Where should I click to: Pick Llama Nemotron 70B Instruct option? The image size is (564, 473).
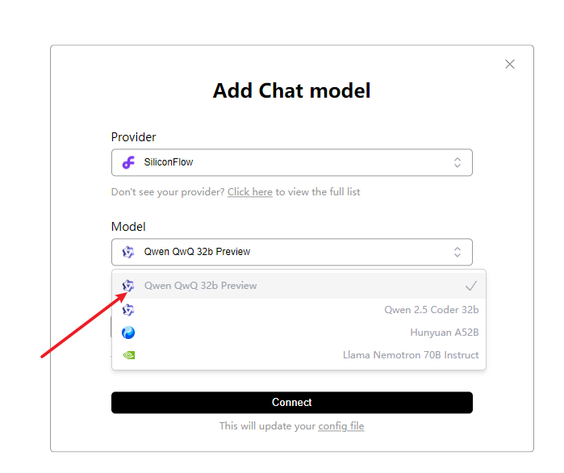pyautogui.click(x=410, y=355)
